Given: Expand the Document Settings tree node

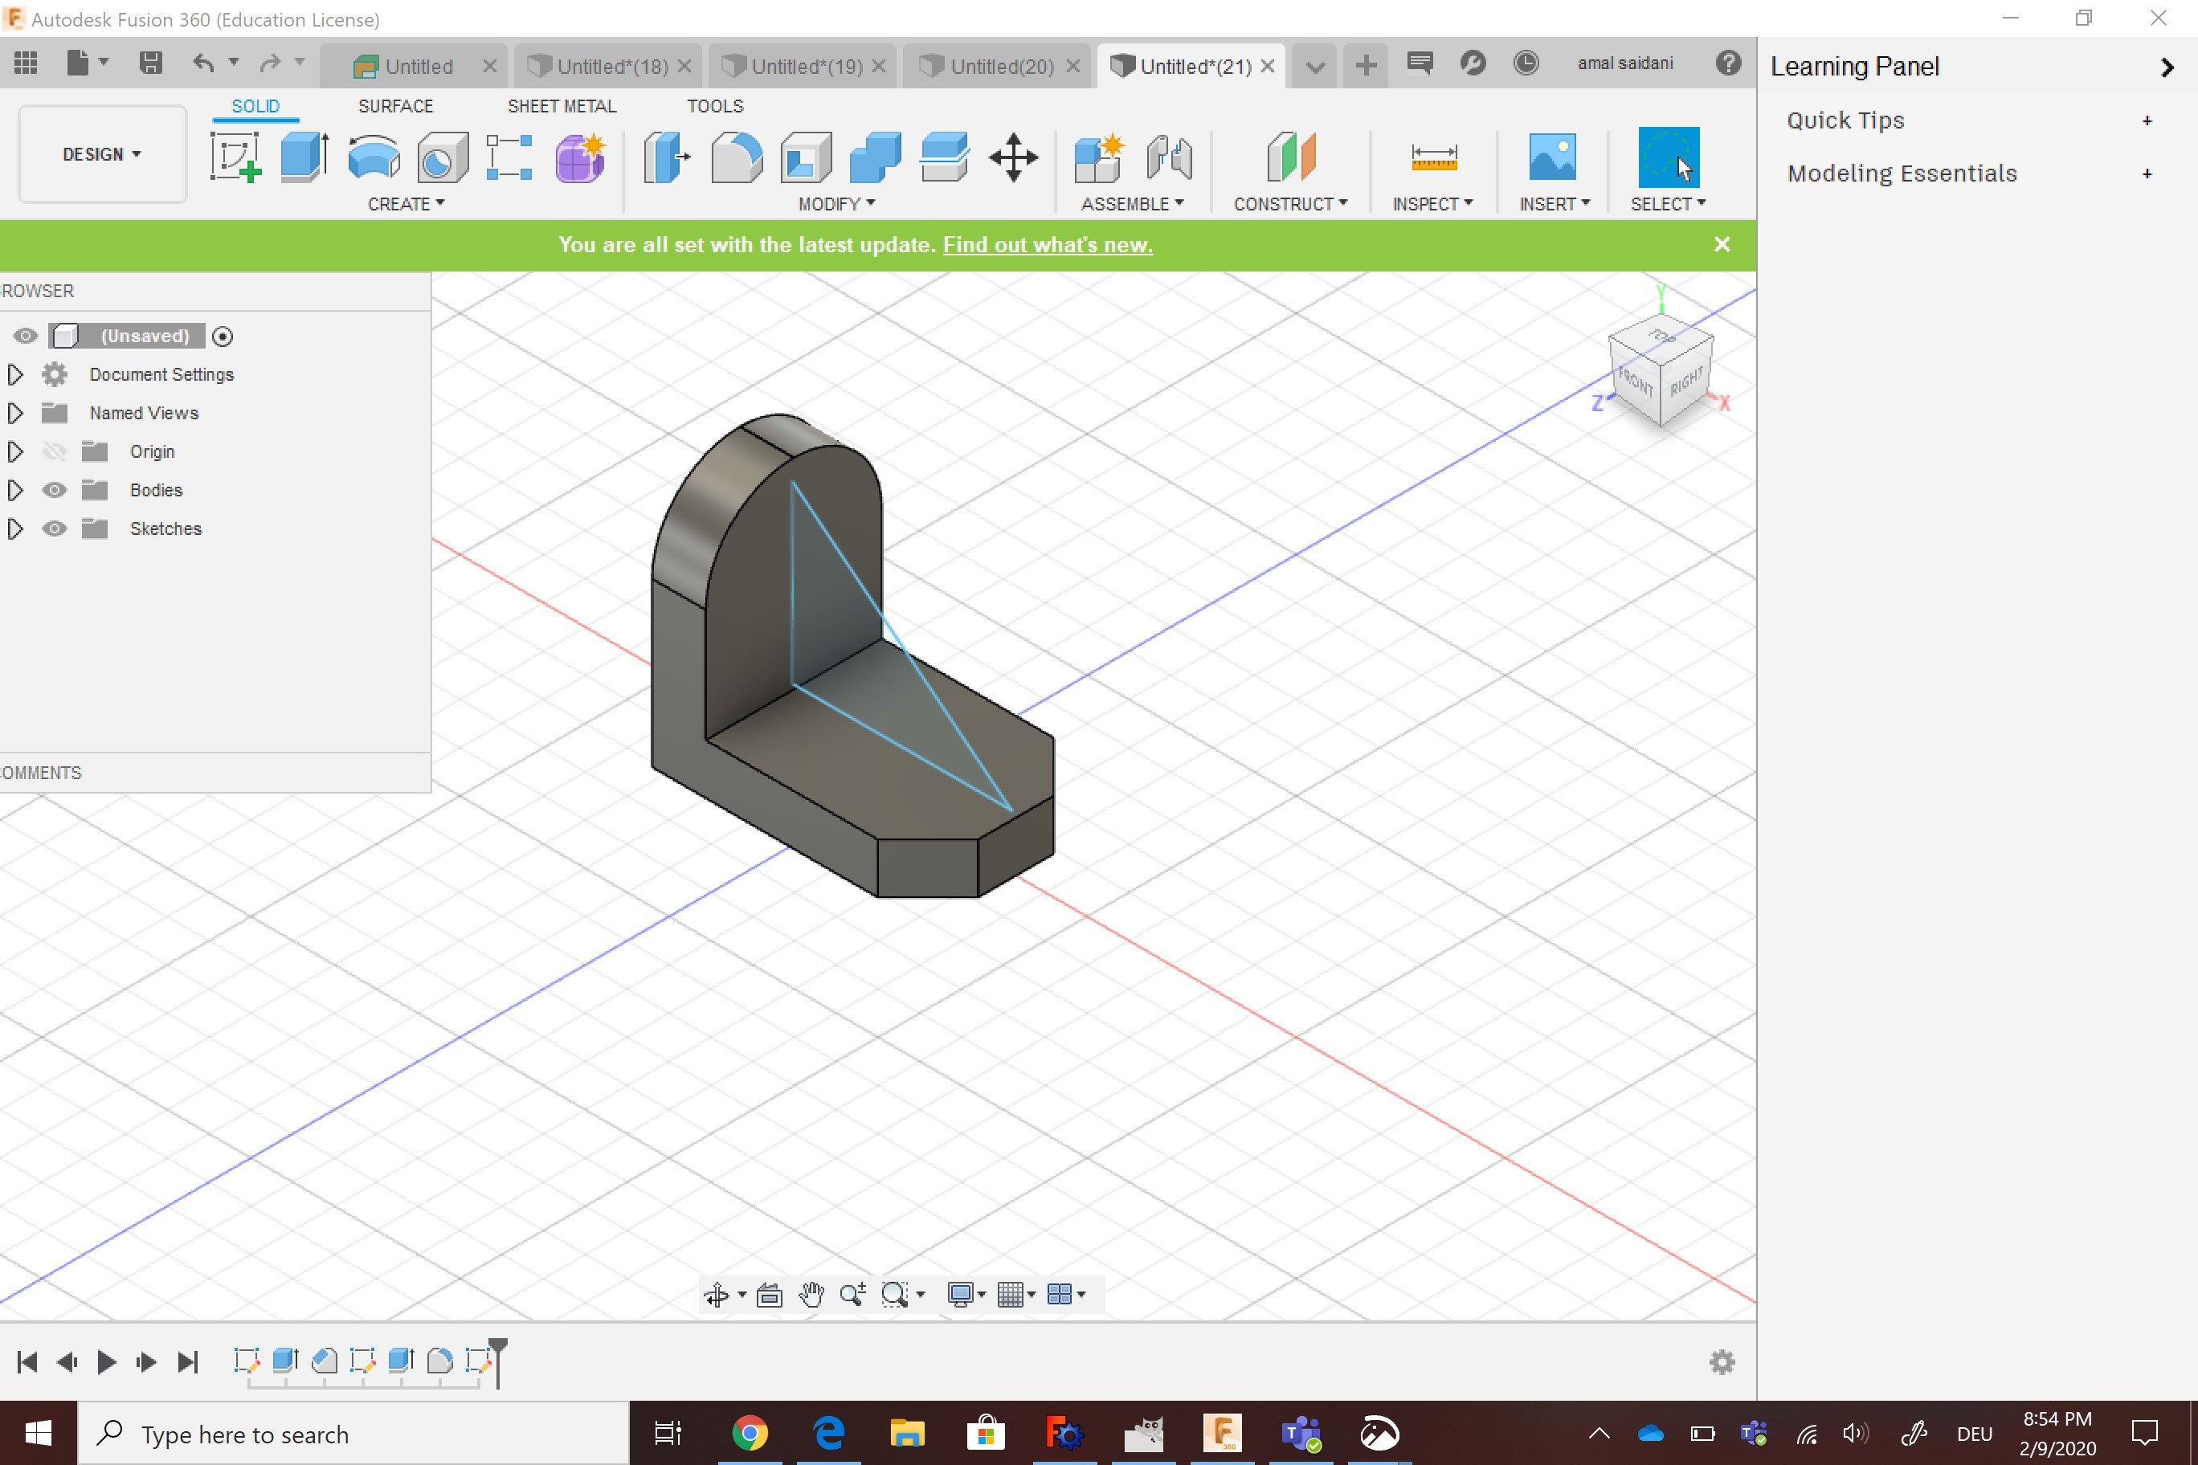Looking at the screenshot, I should [15, 374].
